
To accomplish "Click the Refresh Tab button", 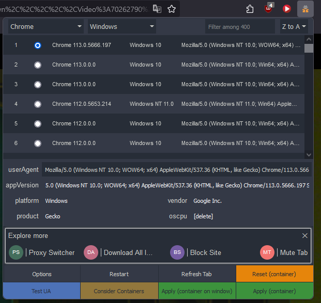I will [x=197, y=274].
